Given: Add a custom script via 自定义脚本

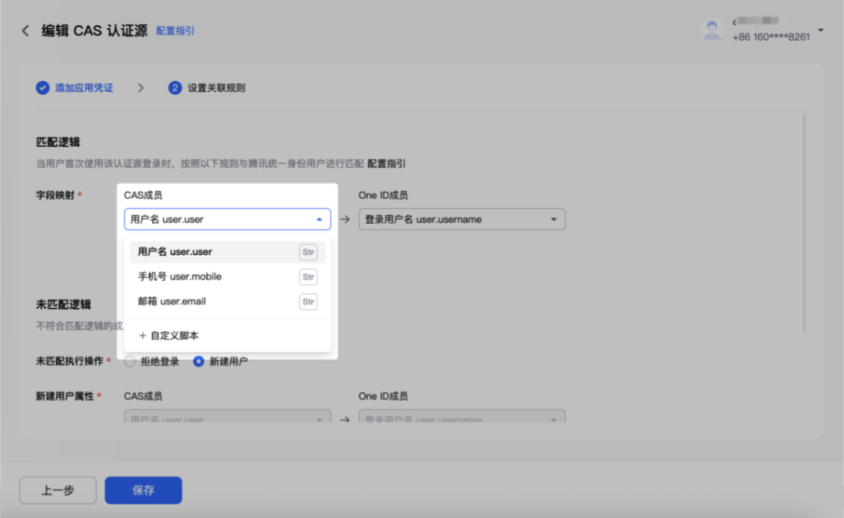Looking at the screenshot, I should pyautogui.click(x=168, y=335).
